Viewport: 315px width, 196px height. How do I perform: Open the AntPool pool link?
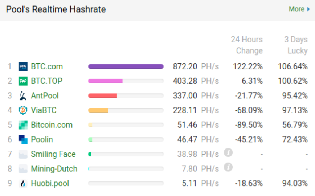pos(45,96)
